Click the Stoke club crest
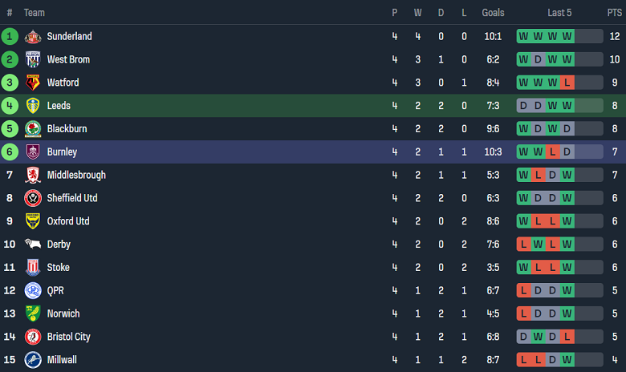 tap(33, 268)
